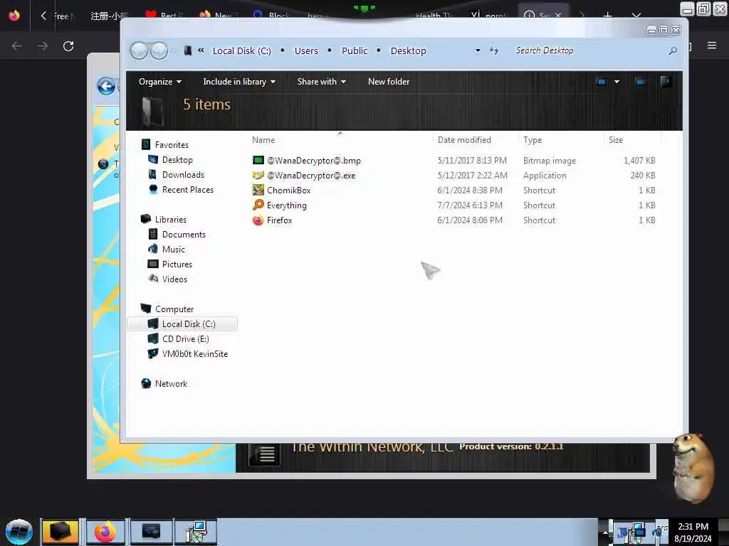Click the Windows Start orb

point(19,532)
